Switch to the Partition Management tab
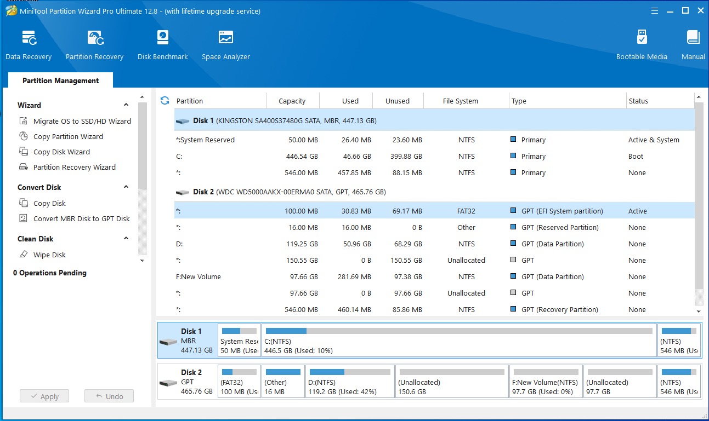The image size is (709, 421). click(x=60, y=80)
